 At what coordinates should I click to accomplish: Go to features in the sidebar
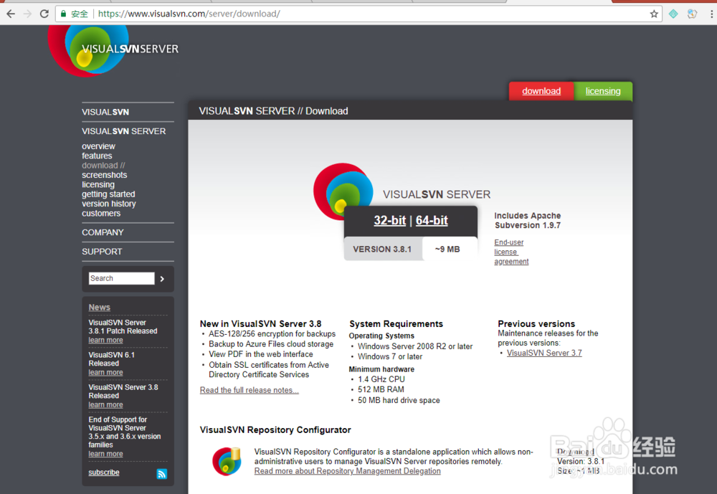click(x=97, y=156)
